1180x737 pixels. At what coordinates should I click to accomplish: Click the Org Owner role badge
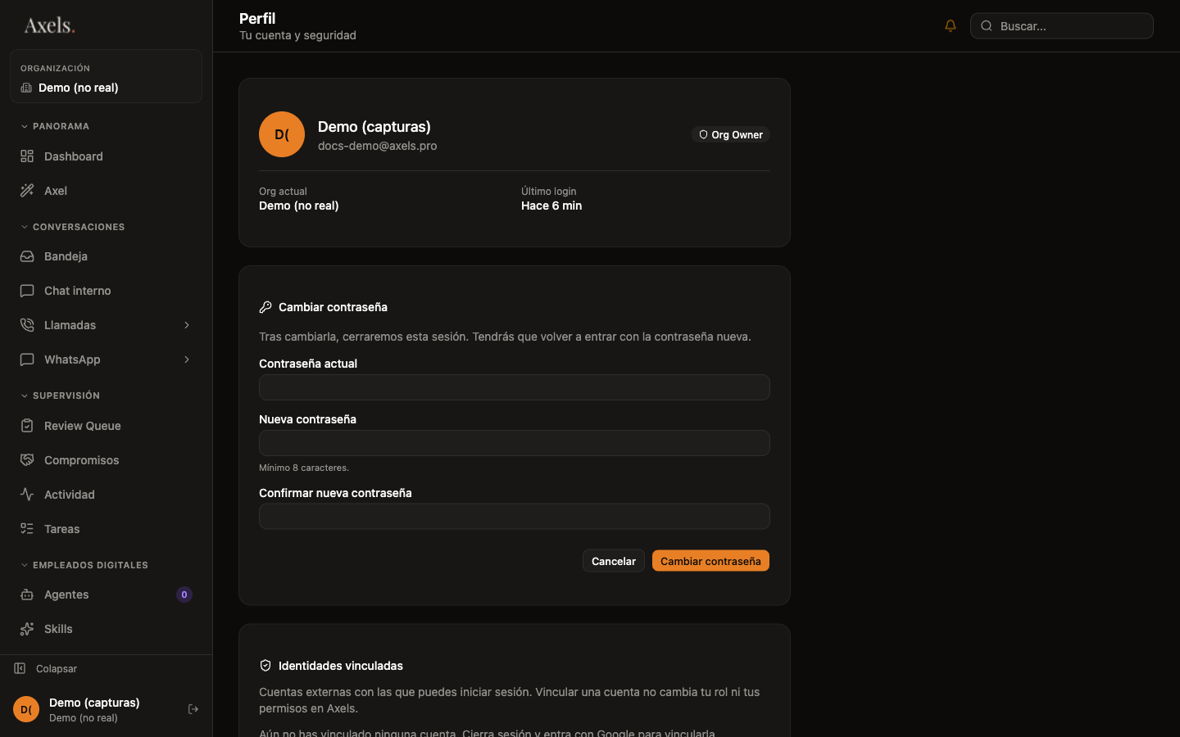731,134
